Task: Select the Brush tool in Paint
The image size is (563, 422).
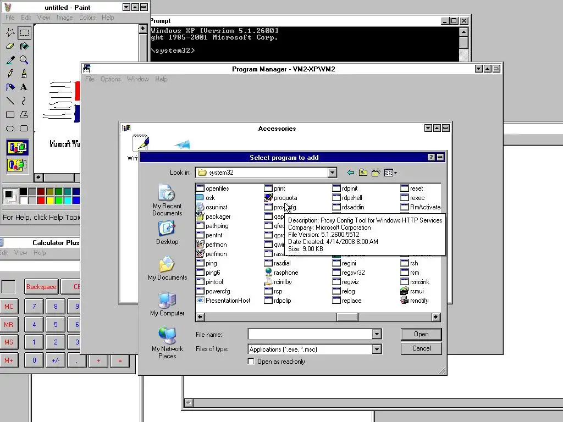Action: pyautogui.click(x=24, y=74)
